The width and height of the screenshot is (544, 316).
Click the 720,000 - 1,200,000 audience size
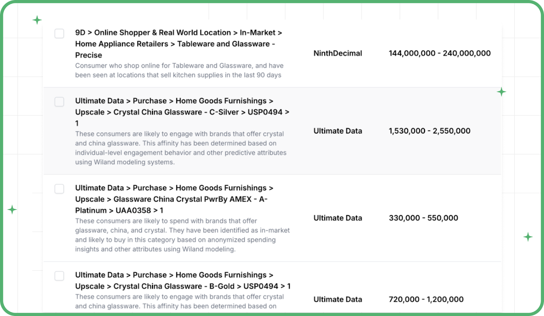coord(426,299)
